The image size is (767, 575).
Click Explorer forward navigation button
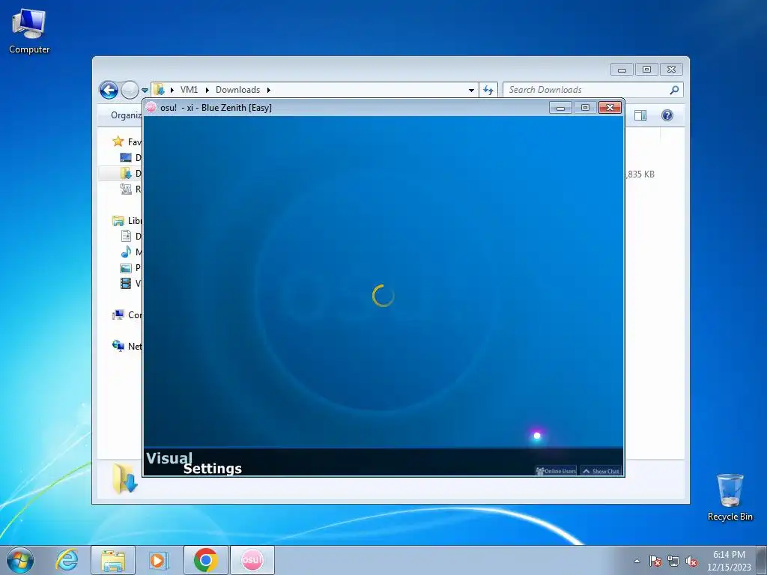click(130, 90)
